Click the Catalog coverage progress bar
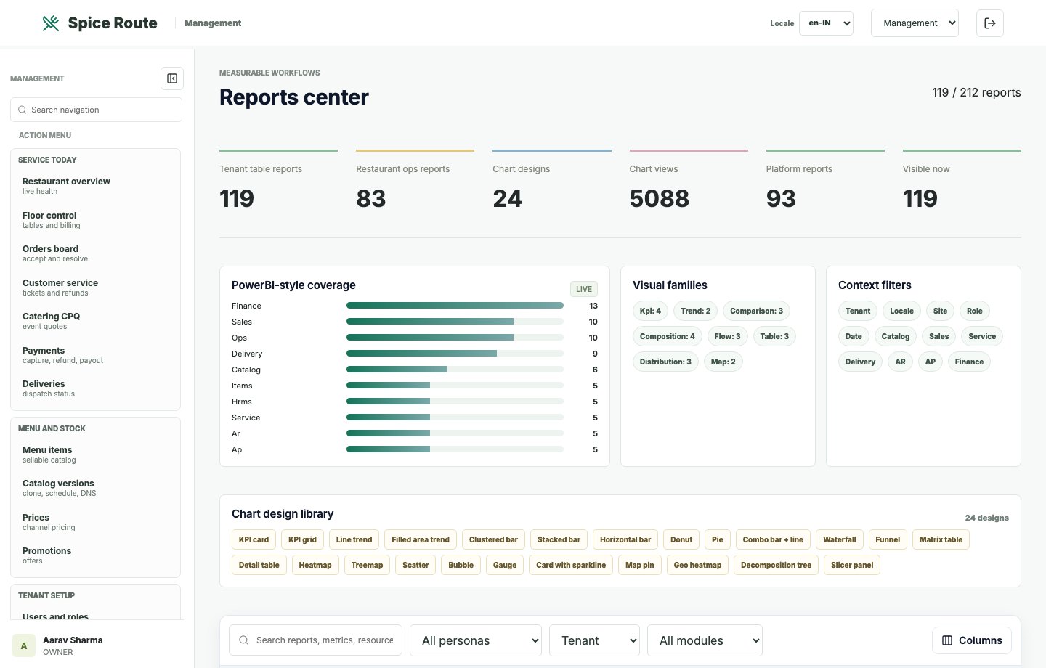 tap(455, 370)
